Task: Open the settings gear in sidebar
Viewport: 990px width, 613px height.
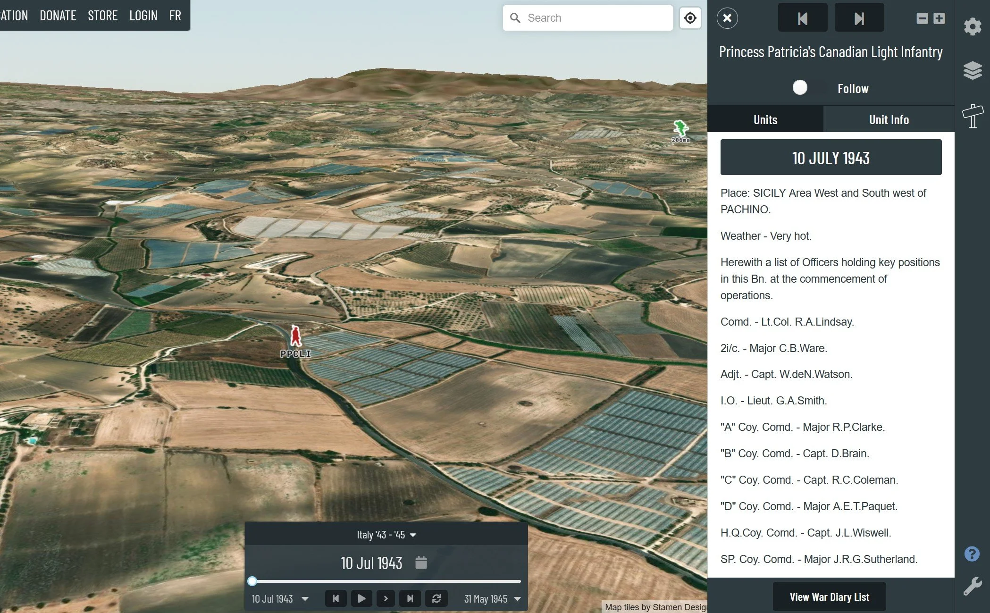Action: [x=972, y=26]
